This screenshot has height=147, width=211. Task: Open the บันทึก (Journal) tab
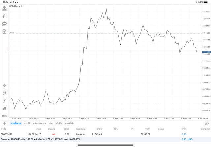(59, 123)
